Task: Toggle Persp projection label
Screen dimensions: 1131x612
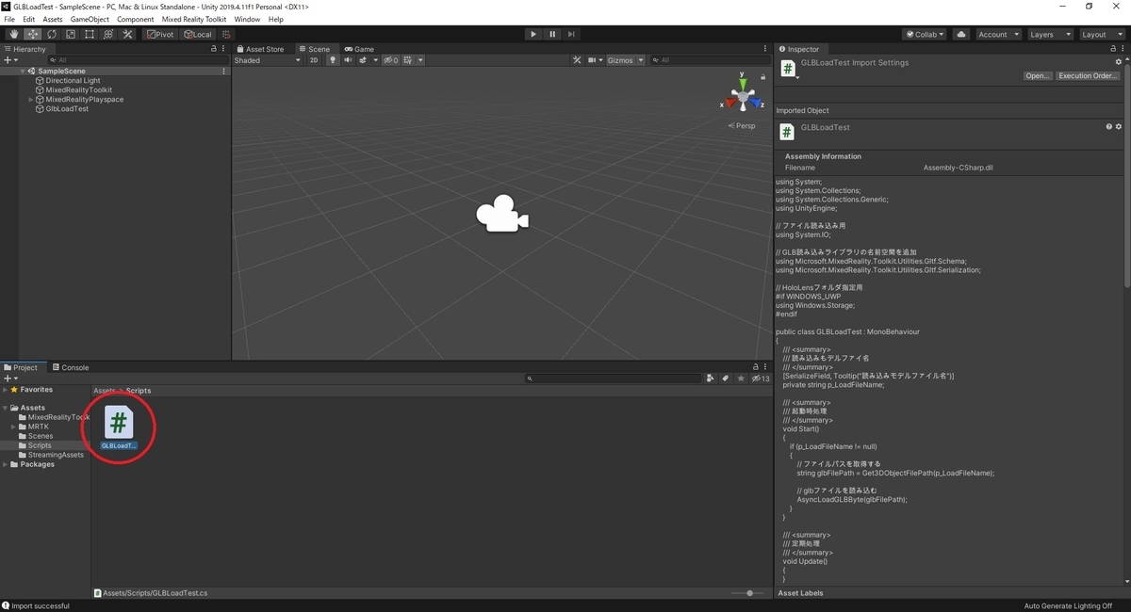Action: (742, 125)
